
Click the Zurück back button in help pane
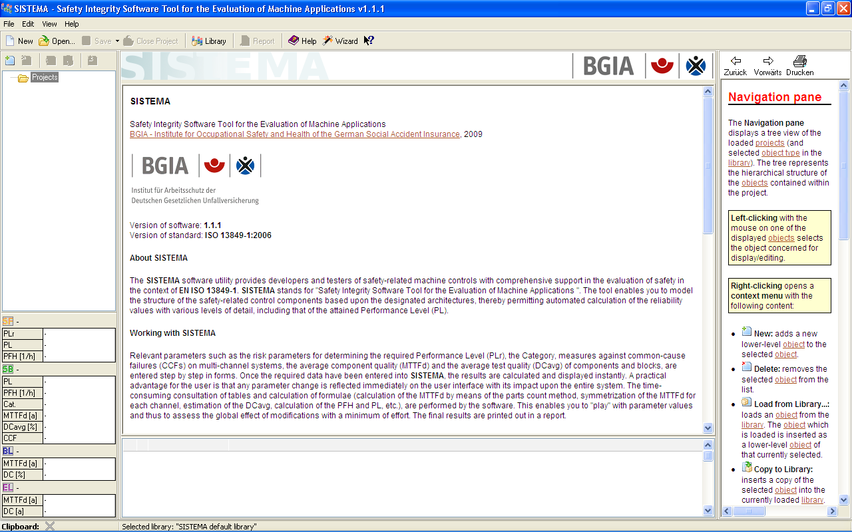click(x=736, y=66)
